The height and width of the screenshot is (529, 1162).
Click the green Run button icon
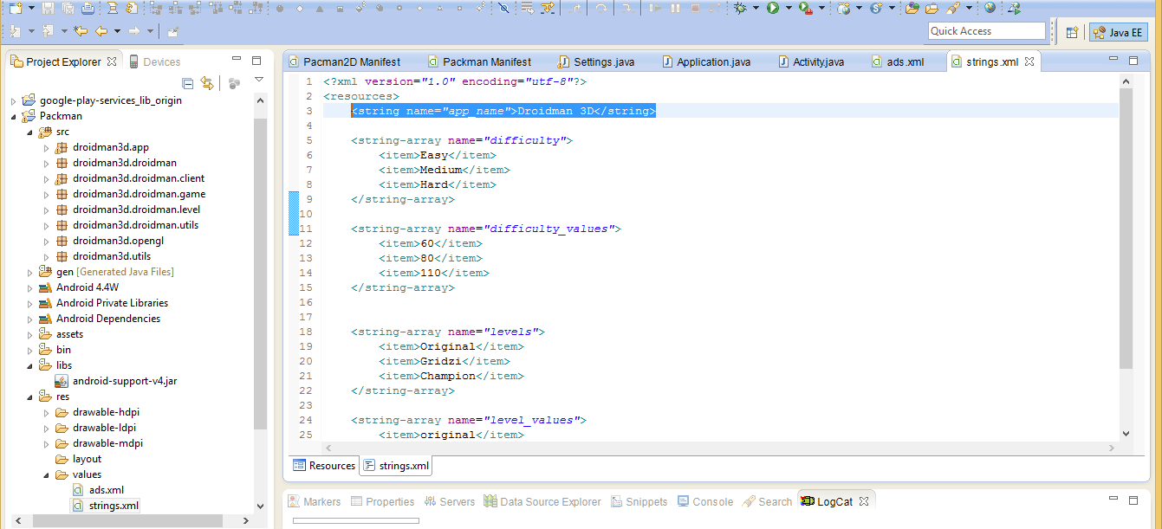tap(772, 8)
